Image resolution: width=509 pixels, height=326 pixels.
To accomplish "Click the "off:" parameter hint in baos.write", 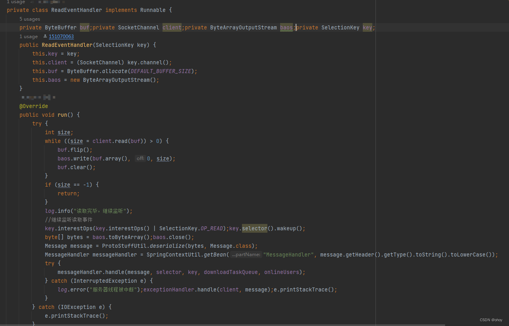I will pyautogui.click(x=140, y=158).
